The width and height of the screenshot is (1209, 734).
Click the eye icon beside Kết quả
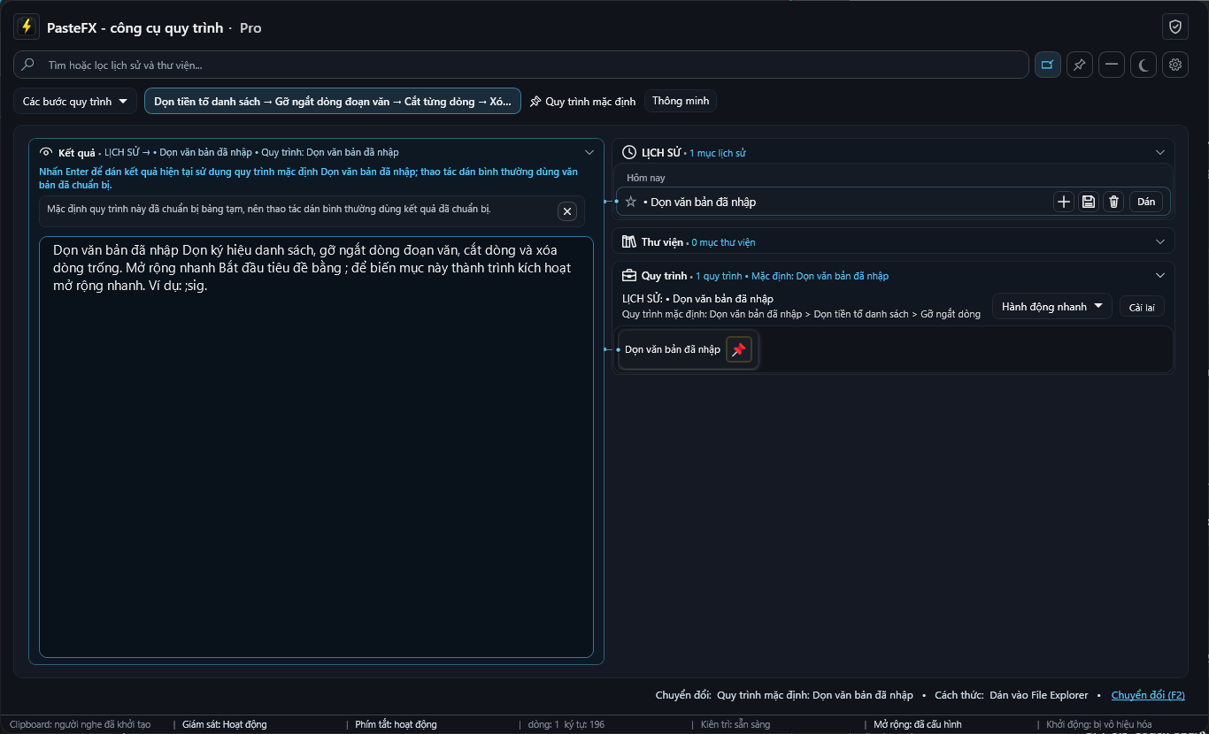click(47, 152)
